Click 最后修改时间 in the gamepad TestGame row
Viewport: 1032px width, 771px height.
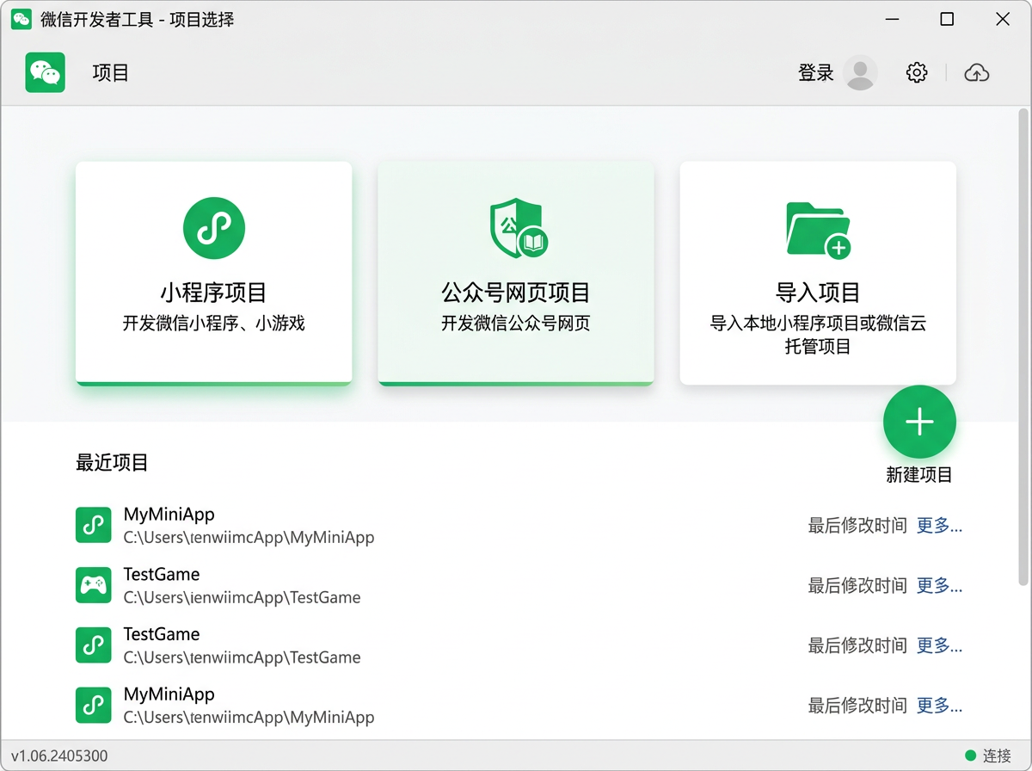coord(857,586)
